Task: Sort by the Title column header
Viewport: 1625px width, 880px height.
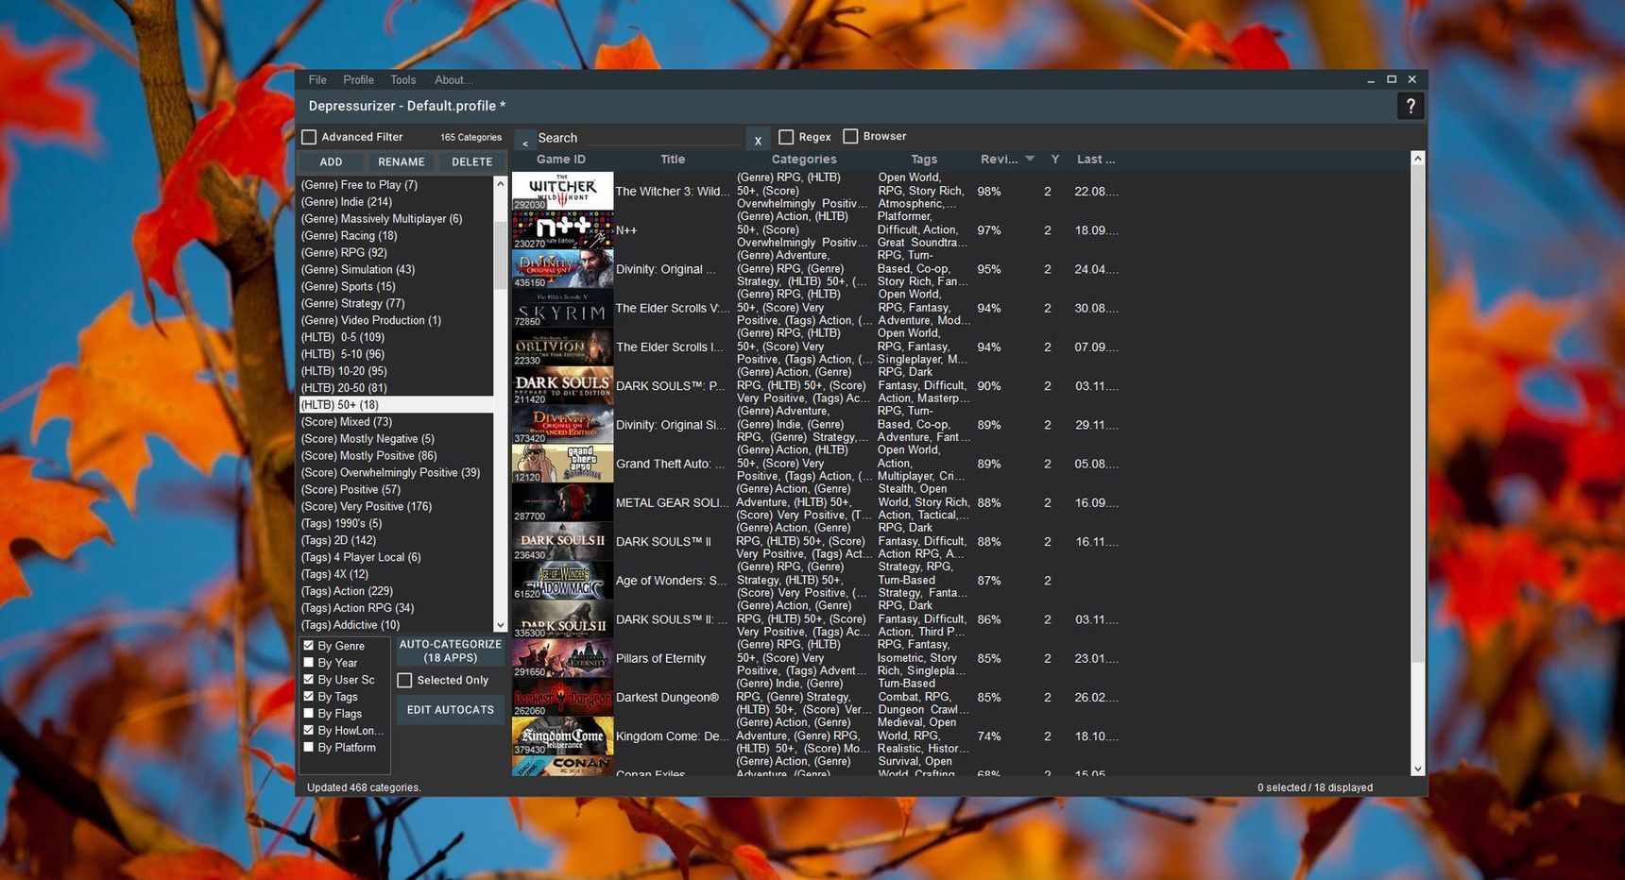Action: click(x=673, y=160)
